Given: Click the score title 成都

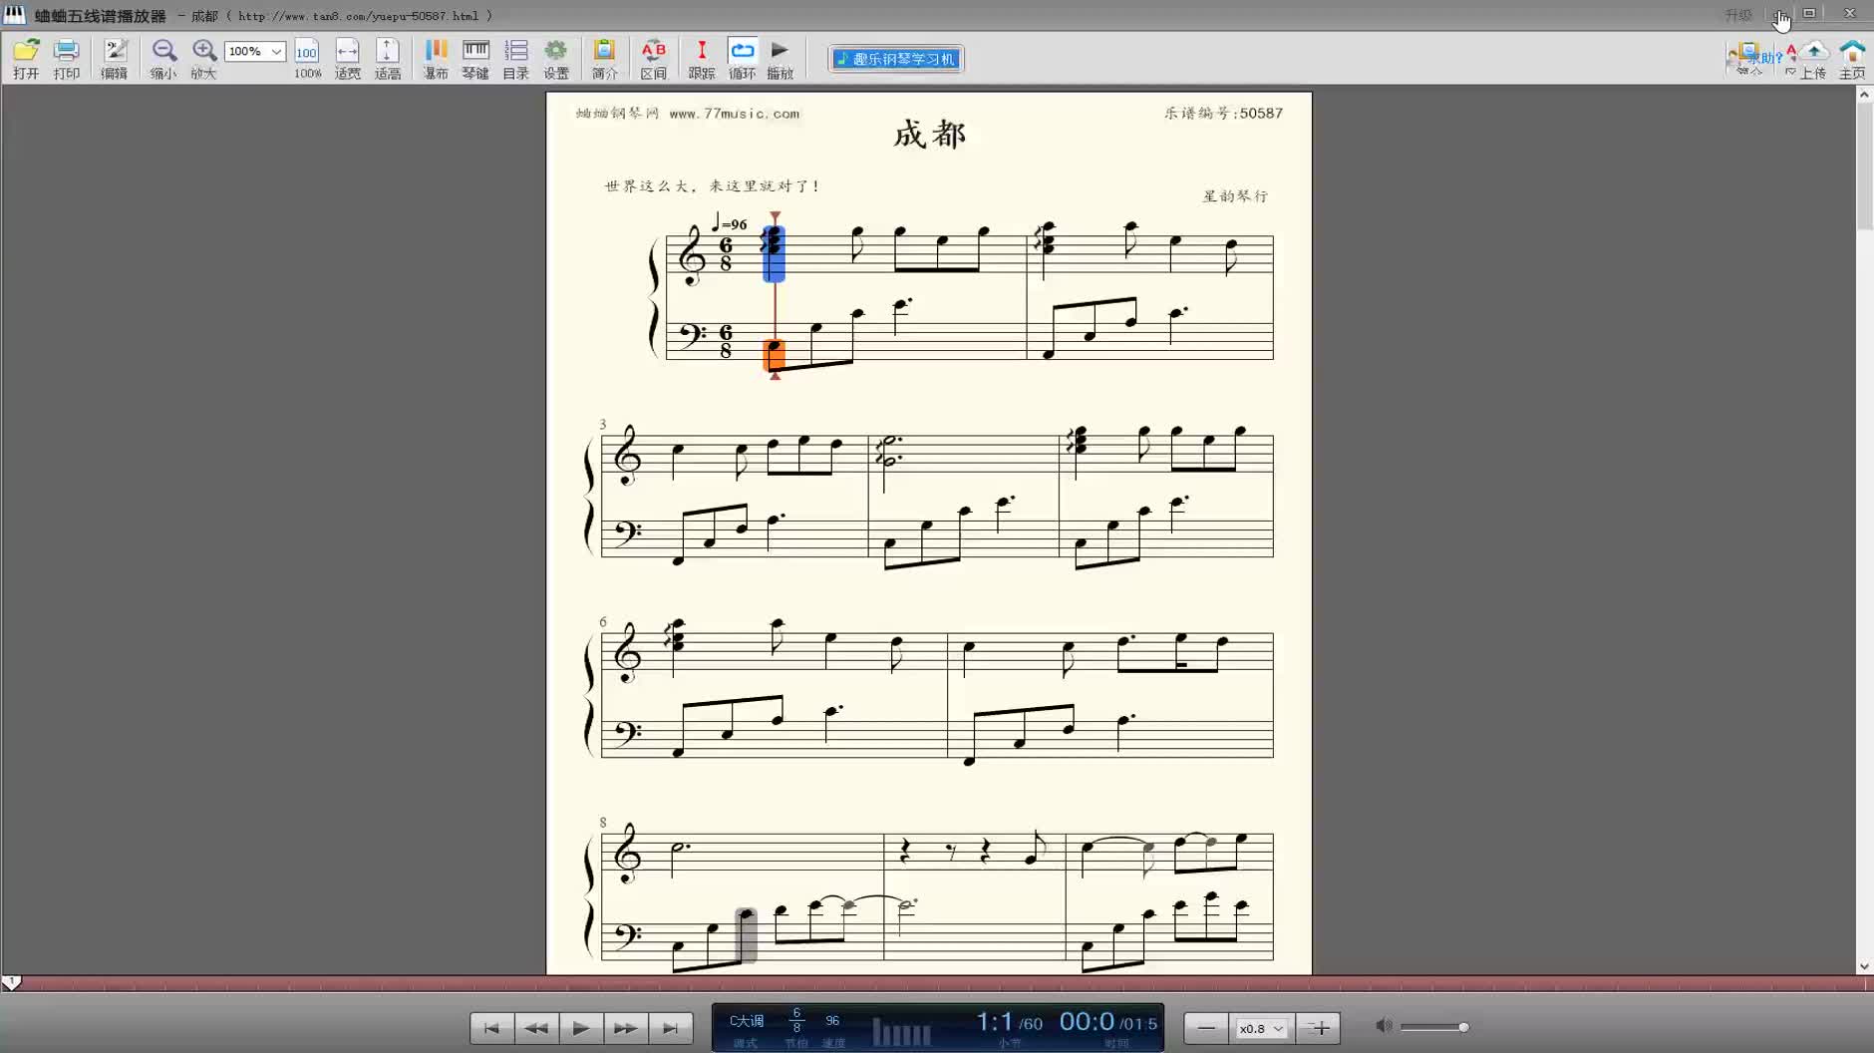Looking at the screenshot, I should point(929,134).
